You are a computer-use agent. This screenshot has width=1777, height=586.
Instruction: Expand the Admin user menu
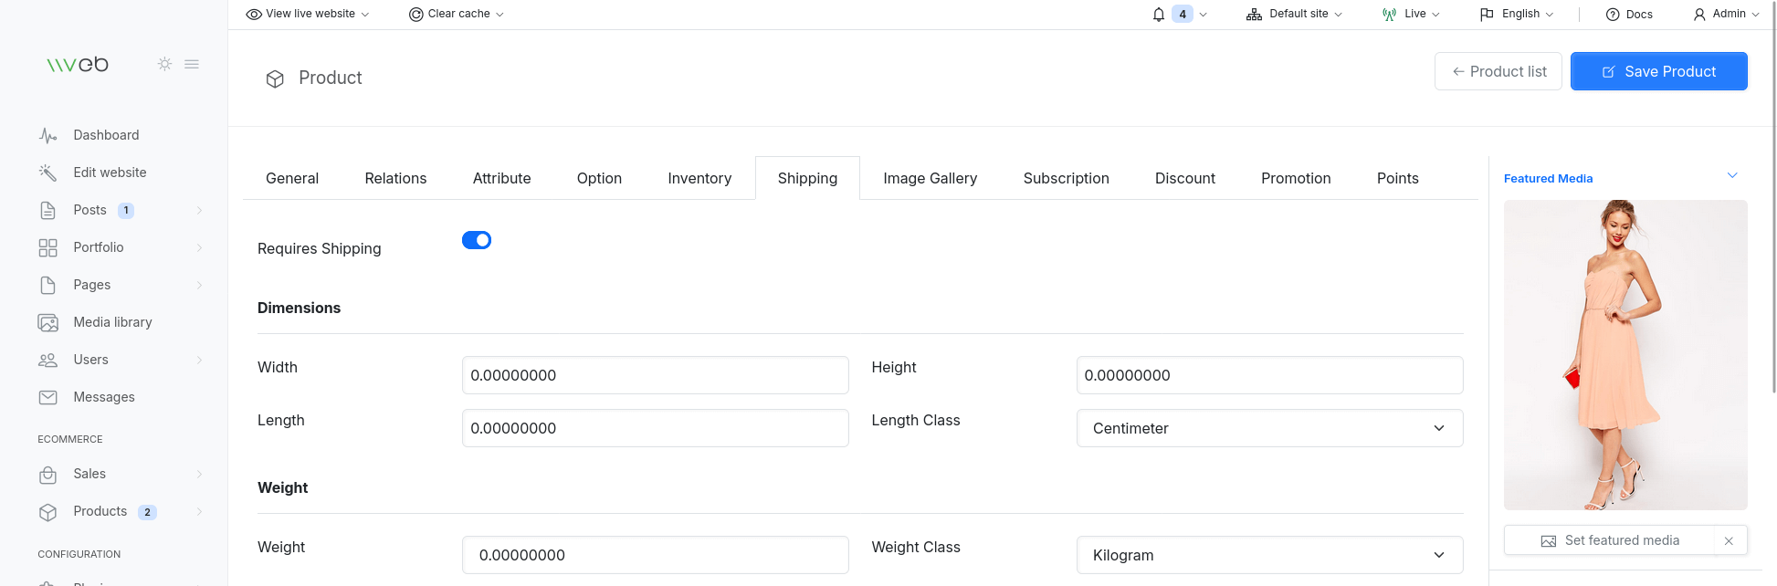point(1726,14)
